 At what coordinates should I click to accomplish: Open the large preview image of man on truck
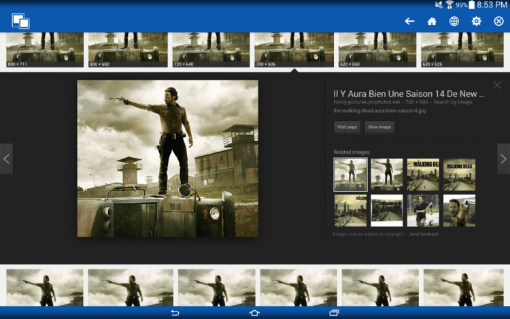(168, 158)
